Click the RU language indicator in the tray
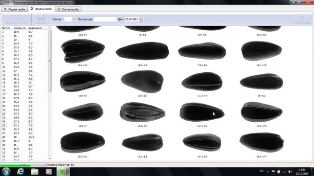This screenshot has width=314, height=176. click(262, 171)
